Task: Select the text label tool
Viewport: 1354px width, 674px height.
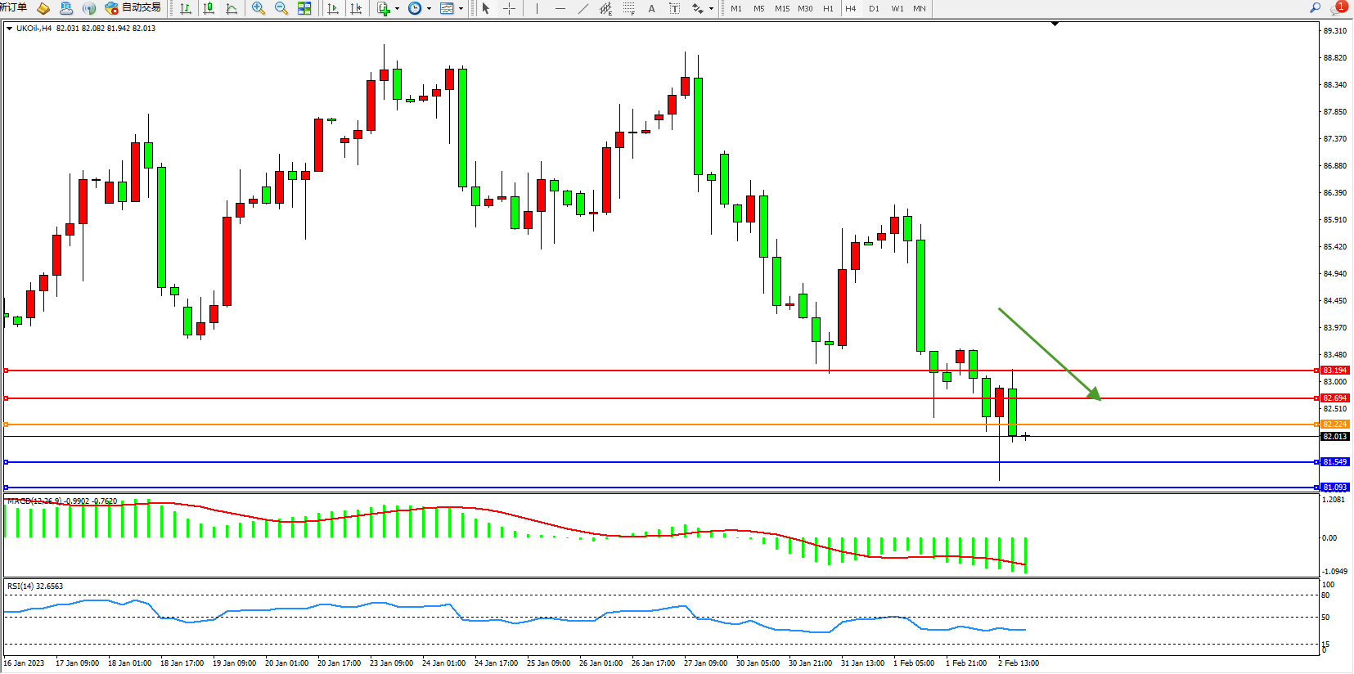Action: [651, 8]
